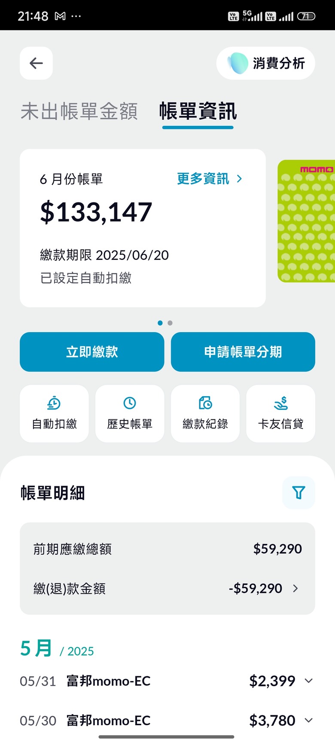
Task: Open 繳款紀錄 payment records
Action: (205, 413)
